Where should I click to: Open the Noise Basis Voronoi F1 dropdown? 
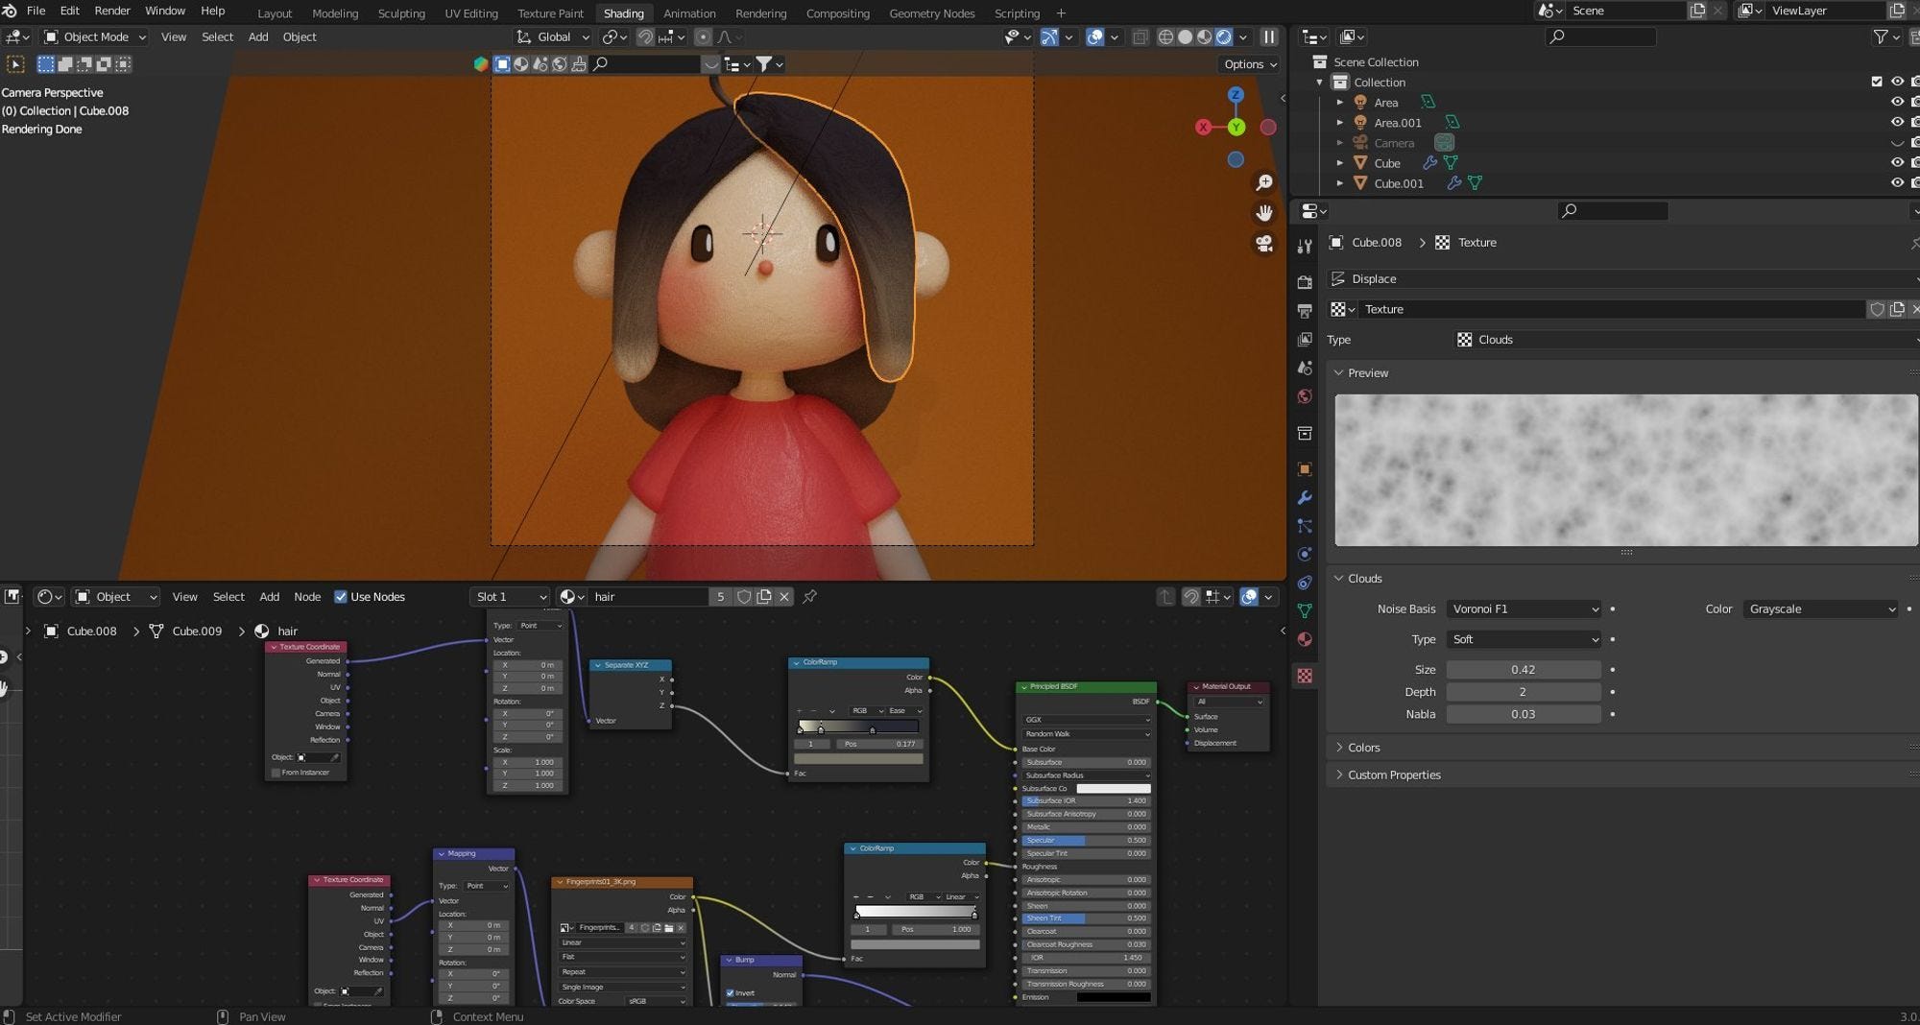pyautogui.click(x=1524, y=609)
